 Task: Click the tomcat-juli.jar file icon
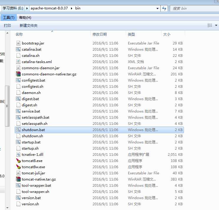point(18,173)
